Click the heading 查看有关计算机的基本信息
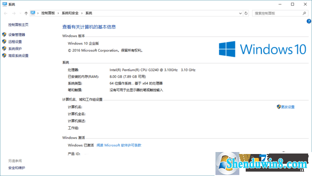The width and height of the screenshot is (312, 176). click(x=89, y=27)
